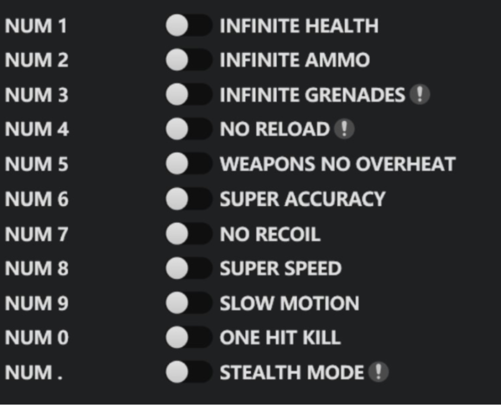Switch on the No Reload cheat
This screenshot has height=405, width=501.
188,129
